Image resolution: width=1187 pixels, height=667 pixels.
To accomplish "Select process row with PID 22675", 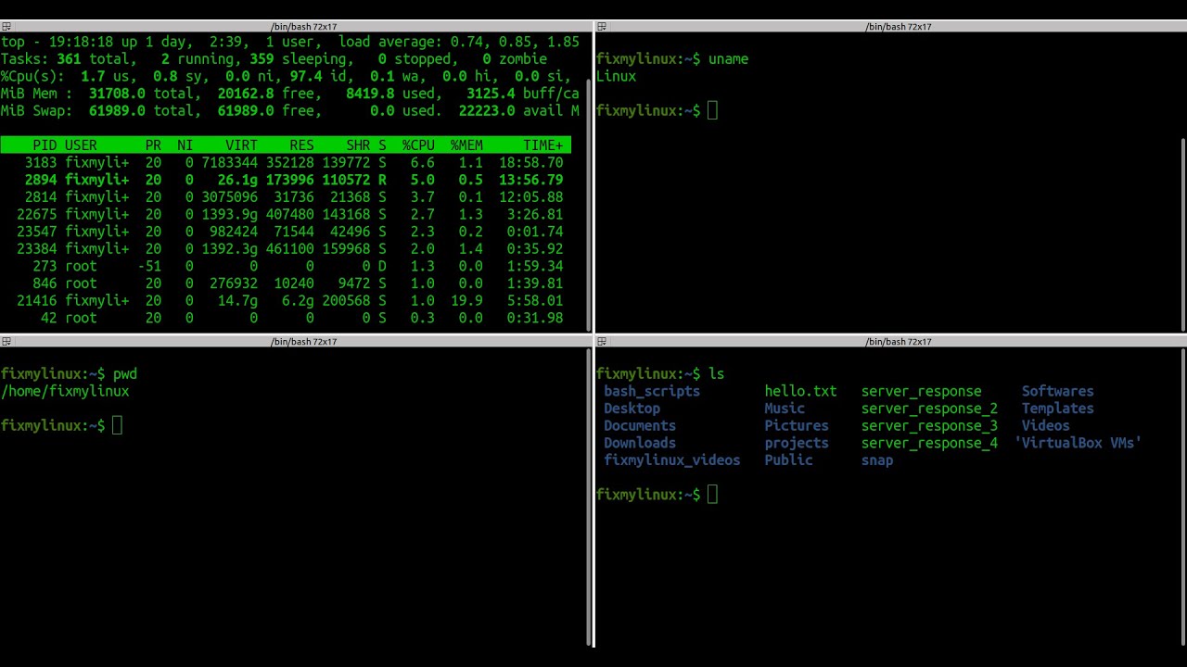I will (286, 215).
